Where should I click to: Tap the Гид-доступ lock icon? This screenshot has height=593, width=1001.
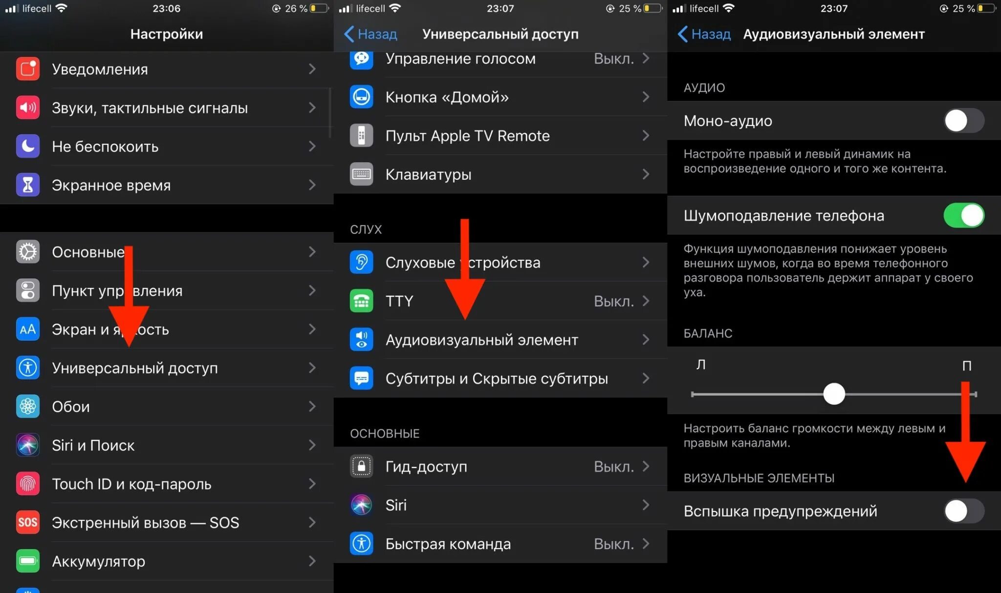click(x=361, y=466)
